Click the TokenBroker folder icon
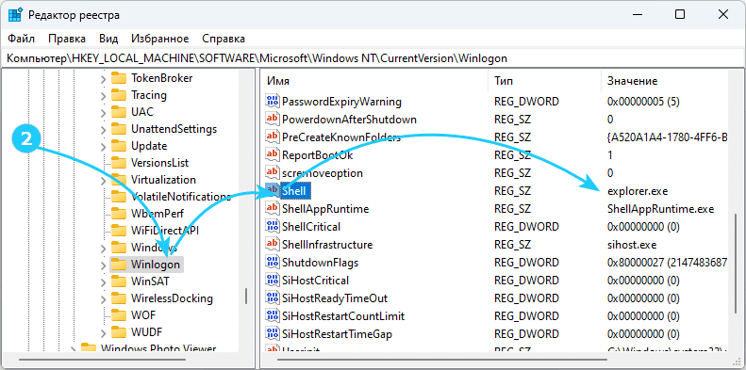Viewport: 746px width, 370px height. (118, 78)
